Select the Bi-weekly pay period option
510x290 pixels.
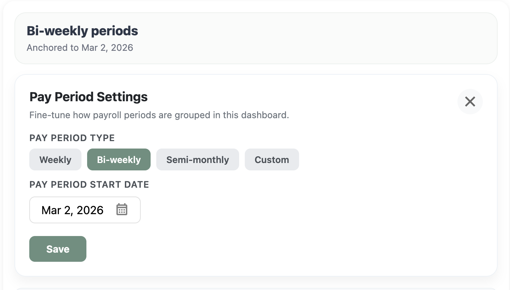pyautogui.click(x=119, y=160)
